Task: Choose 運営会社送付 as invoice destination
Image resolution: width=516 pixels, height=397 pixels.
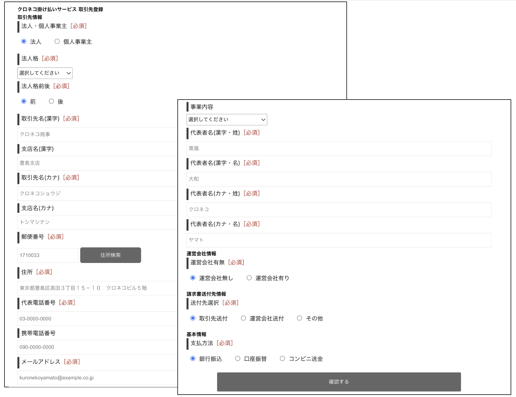Action: click(x=243, y=318)
